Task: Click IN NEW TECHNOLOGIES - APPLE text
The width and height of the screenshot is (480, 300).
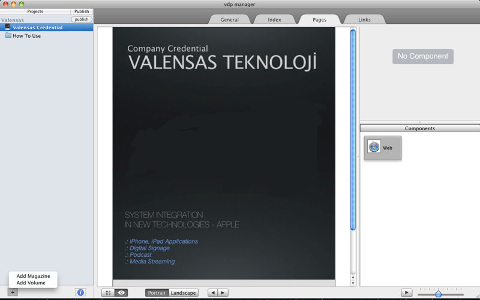Action: click(182, 224)
